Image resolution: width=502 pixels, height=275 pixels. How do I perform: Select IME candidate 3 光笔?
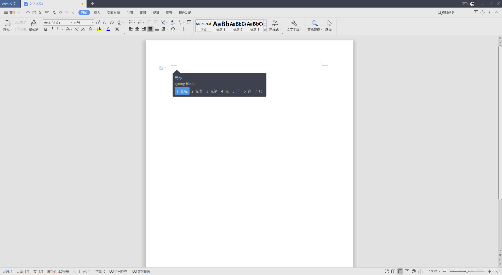click(x=212, y=91)
